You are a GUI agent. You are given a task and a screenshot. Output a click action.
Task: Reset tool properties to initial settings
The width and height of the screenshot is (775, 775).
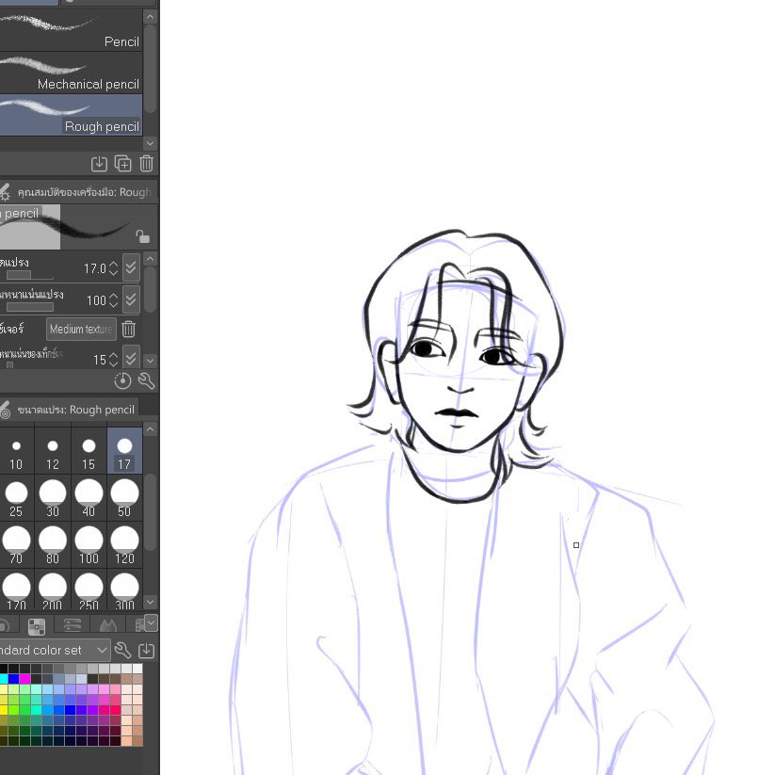[122, 380]
